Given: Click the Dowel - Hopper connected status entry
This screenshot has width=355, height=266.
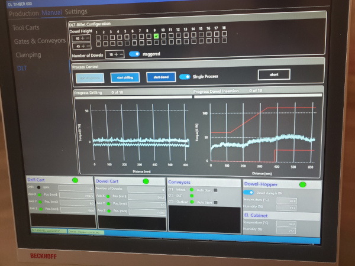Looking at the screenshot, I should point(86,232).
